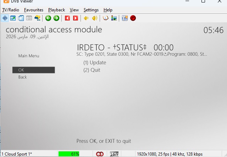
Task: Select Back in the CAM menu
Action: (x=22, y=77)
